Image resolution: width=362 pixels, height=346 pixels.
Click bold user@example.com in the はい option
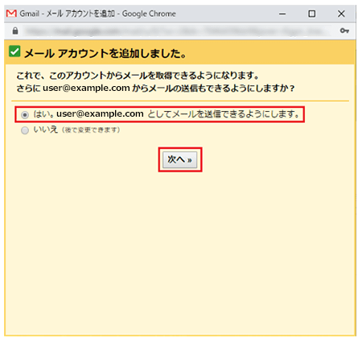coord(100,114)
